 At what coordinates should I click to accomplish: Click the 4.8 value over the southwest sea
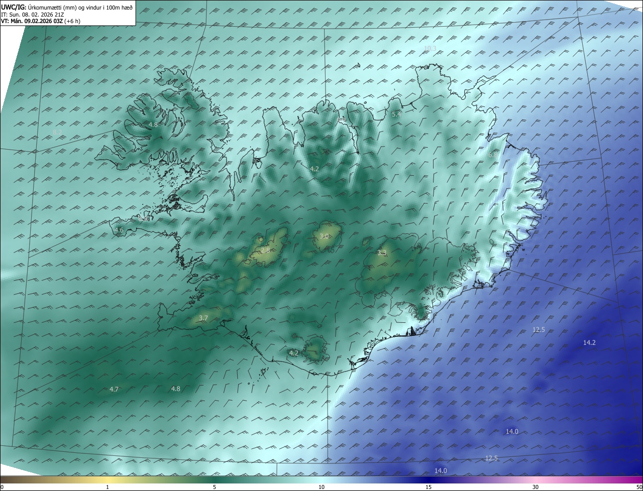point(176,389)
